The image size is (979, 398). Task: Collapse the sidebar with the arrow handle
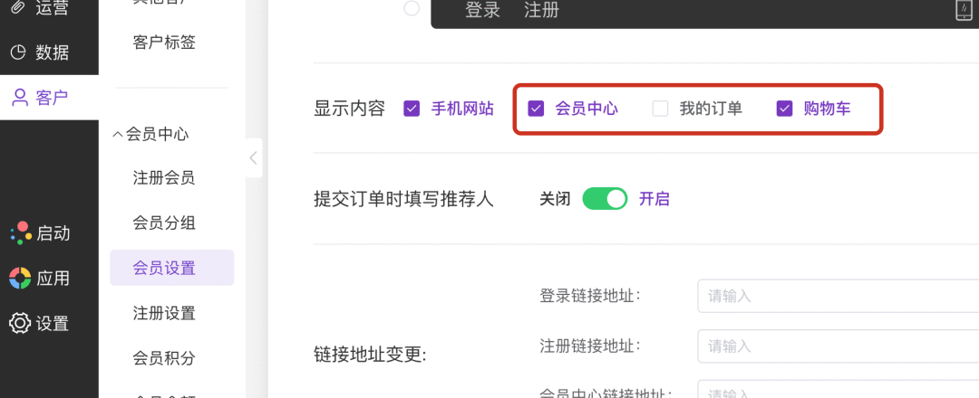253,157
